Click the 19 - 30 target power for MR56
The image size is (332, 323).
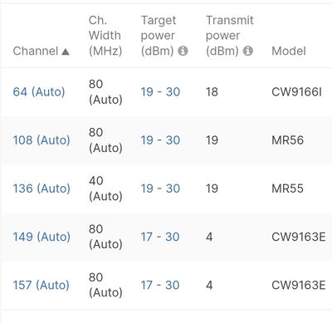click(x=160, y=140)
